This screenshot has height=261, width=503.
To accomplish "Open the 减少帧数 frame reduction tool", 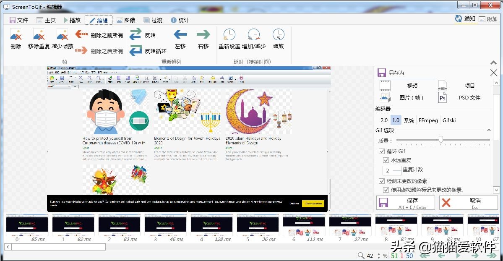I will (x=62, y=38).
